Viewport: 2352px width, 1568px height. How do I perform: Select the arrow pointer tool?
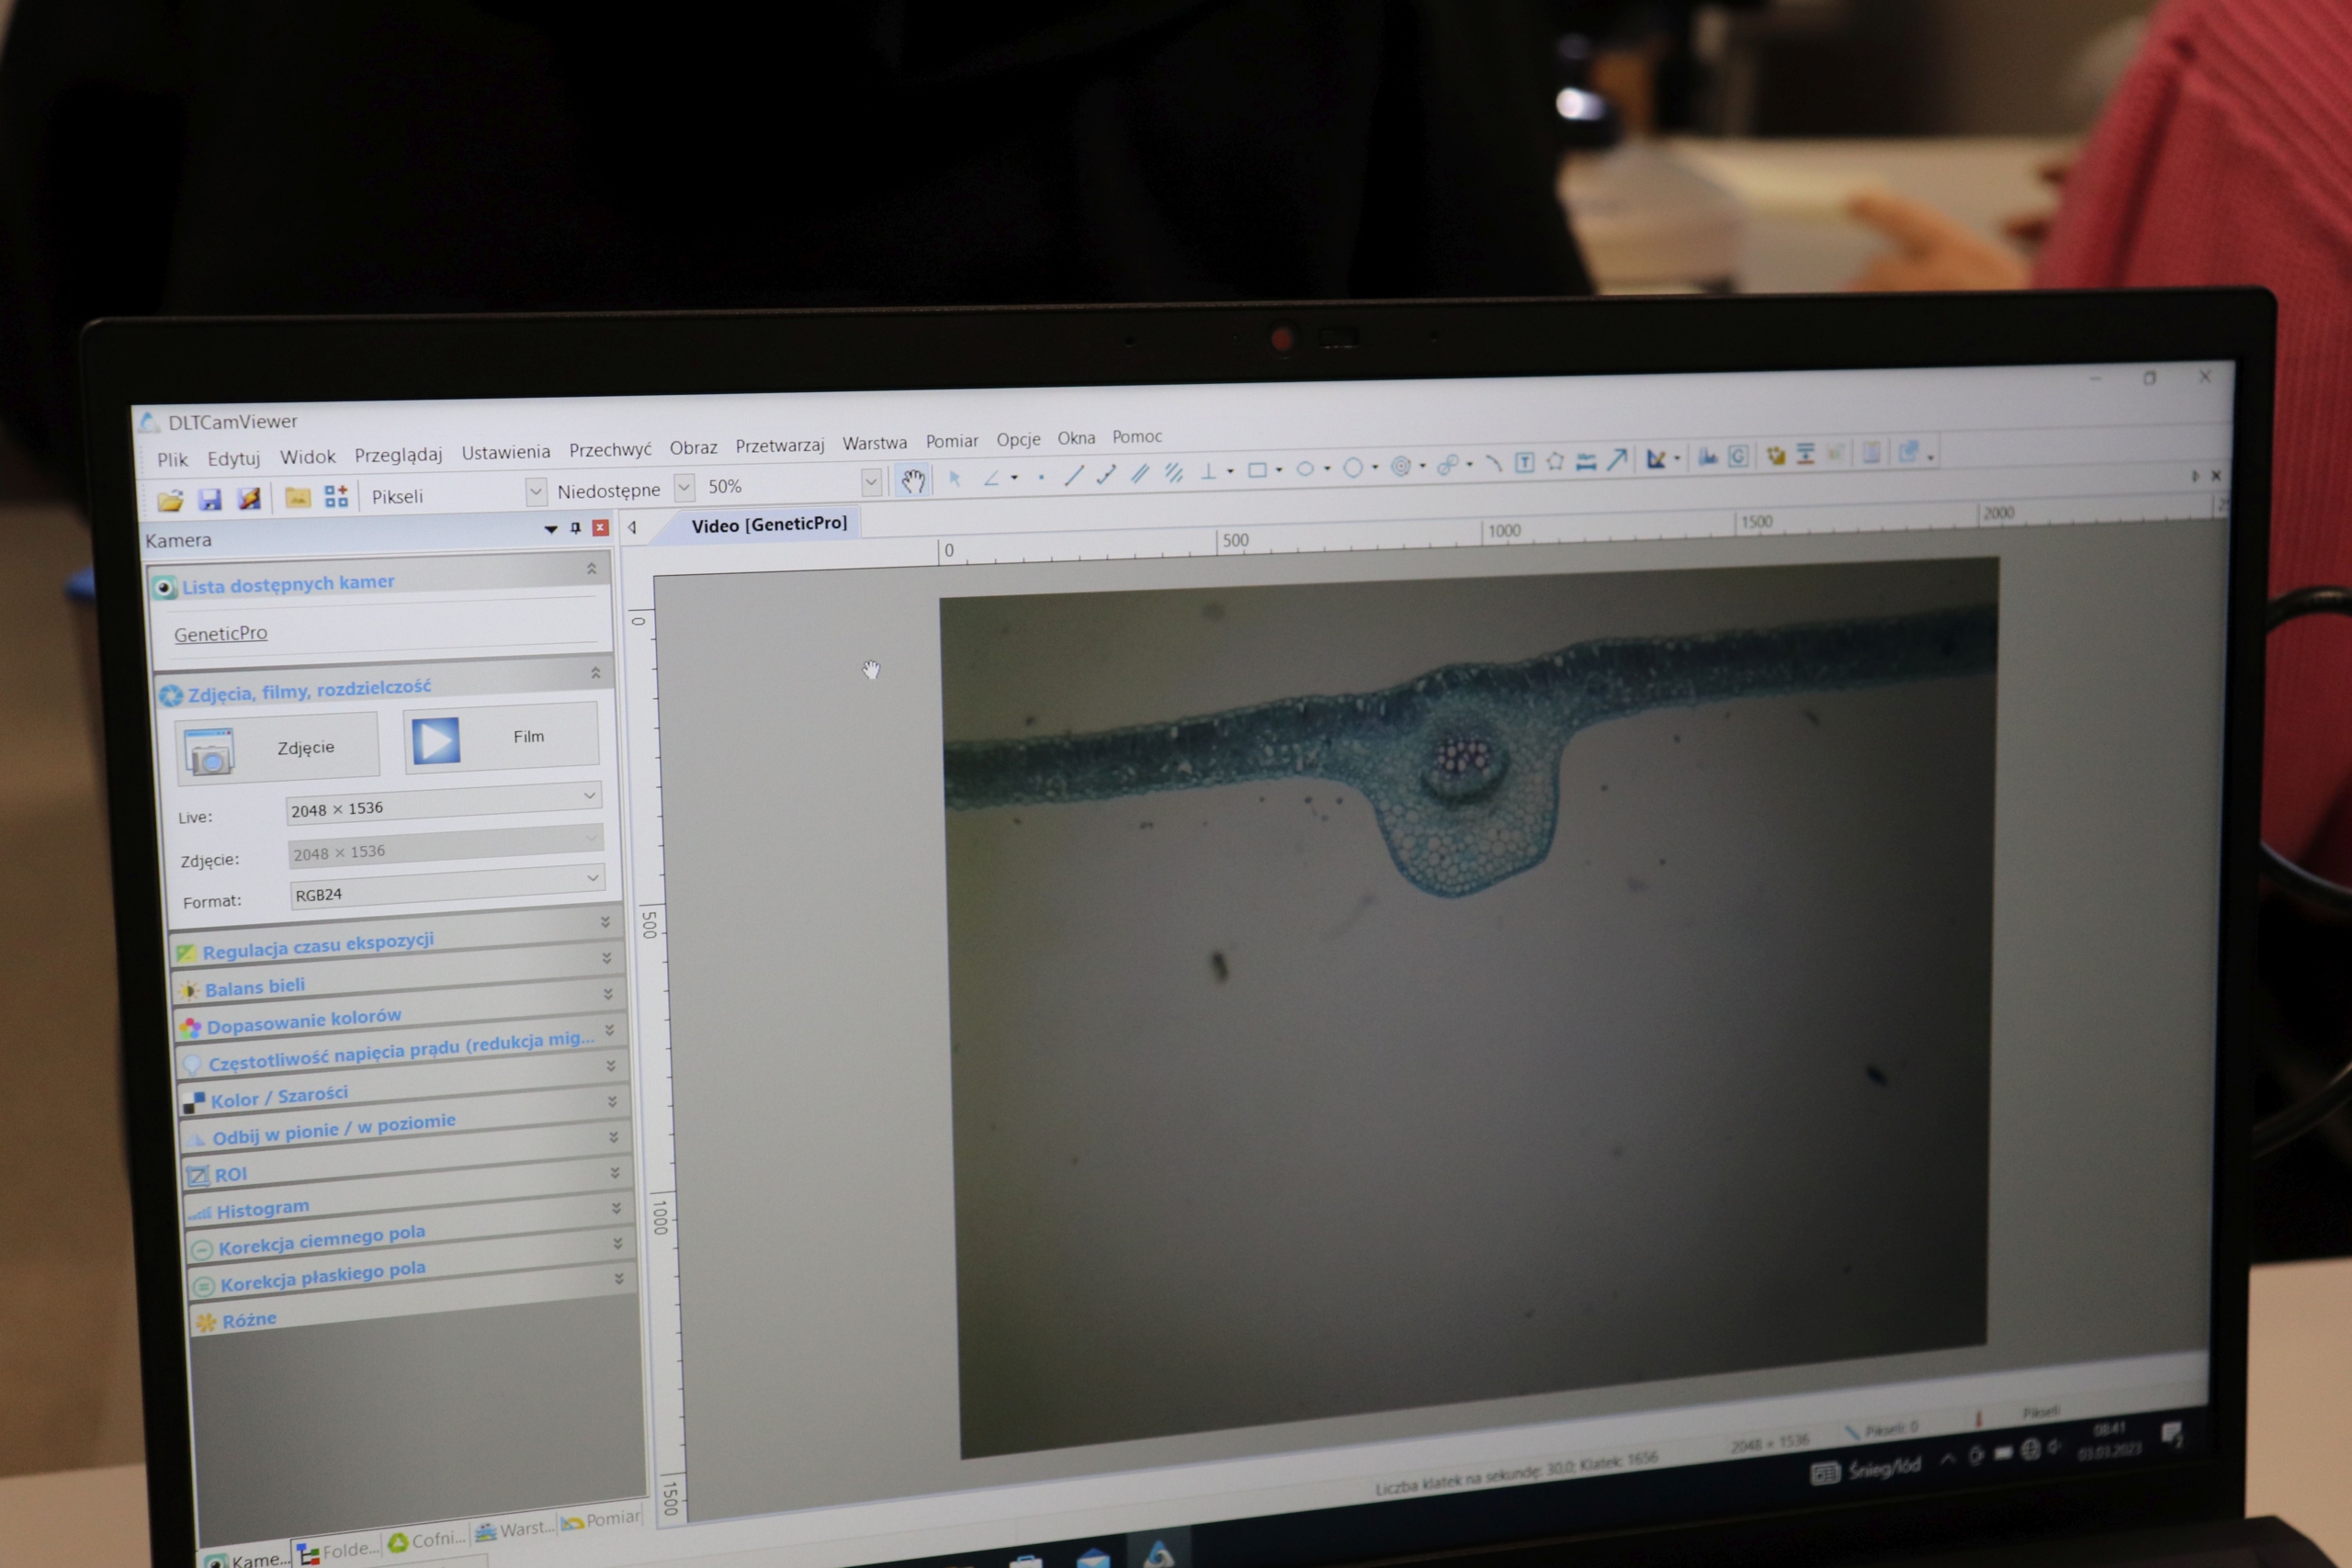954,479
